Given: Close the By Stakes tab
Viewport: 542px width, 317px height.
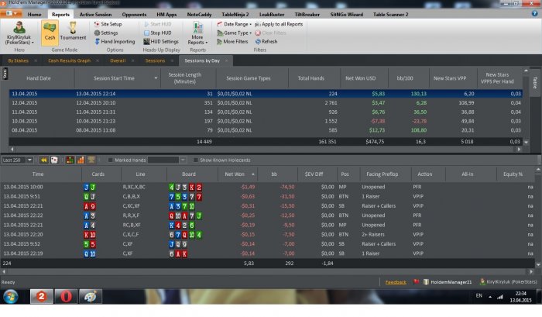Looking at the screenshot, I should [x=36, y=61].
